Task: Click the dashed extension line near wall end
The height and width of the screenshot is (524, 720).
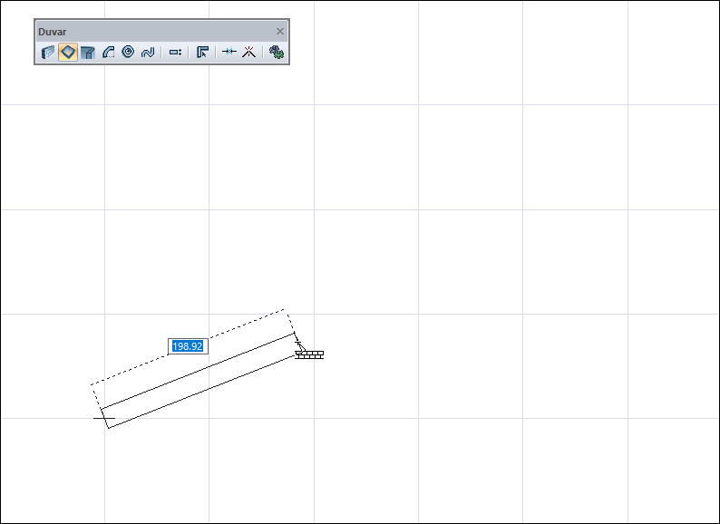Action: (x=291, y=324)
